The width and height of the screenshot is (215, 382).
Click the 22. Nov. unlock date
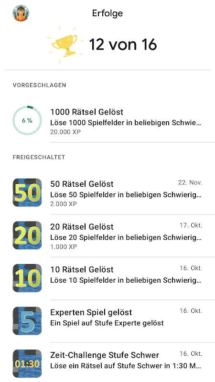(x=190, y=182)
